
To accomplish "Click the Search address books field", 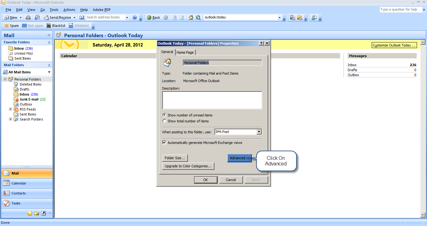I will 105,17.
